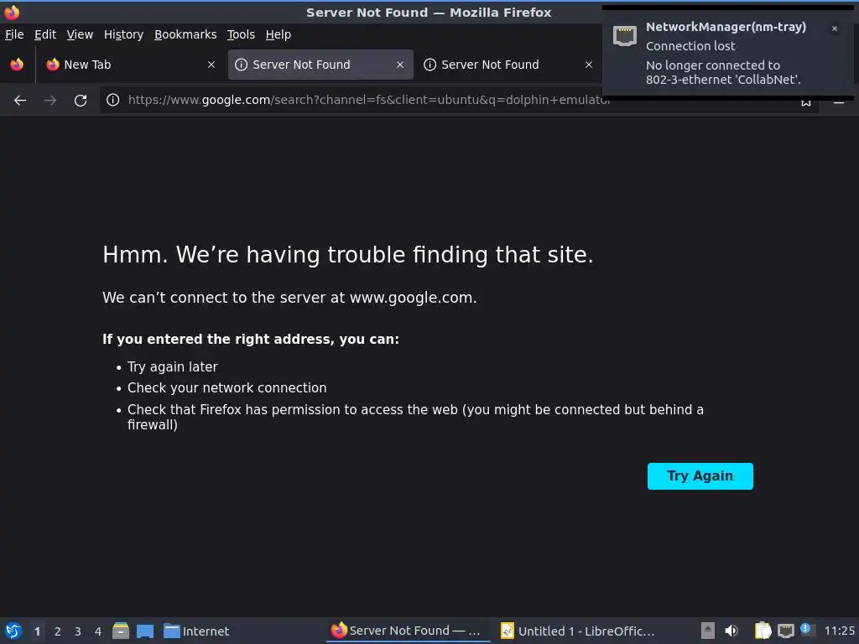Screen dimensions: 859x644
Task: Open the Tools menu
Action: click(241, 34)
